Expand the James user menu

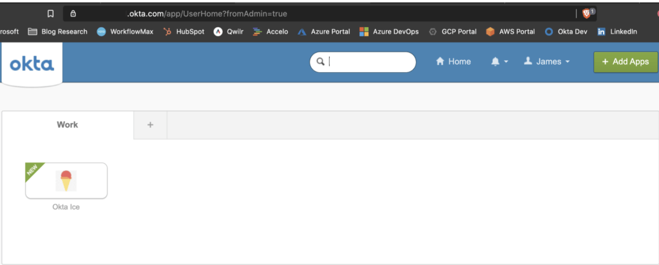547,62
